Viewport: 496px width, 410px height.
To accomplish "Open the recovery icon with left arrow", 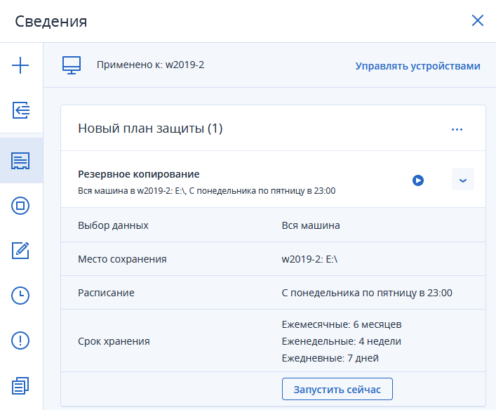I will click(x=20, y=110).
